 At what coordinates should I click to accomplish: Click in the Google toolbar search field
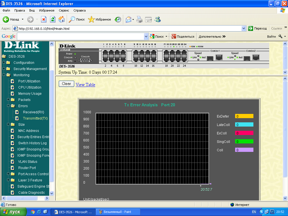point(81,36)
